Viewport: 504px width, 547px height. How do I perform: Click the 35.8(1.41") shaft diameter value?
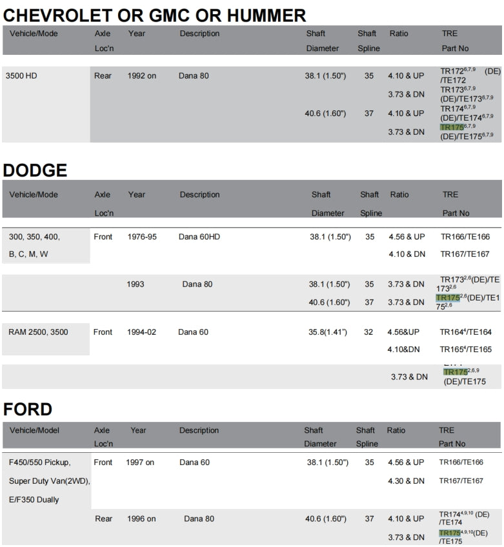[x=327, y=332]
